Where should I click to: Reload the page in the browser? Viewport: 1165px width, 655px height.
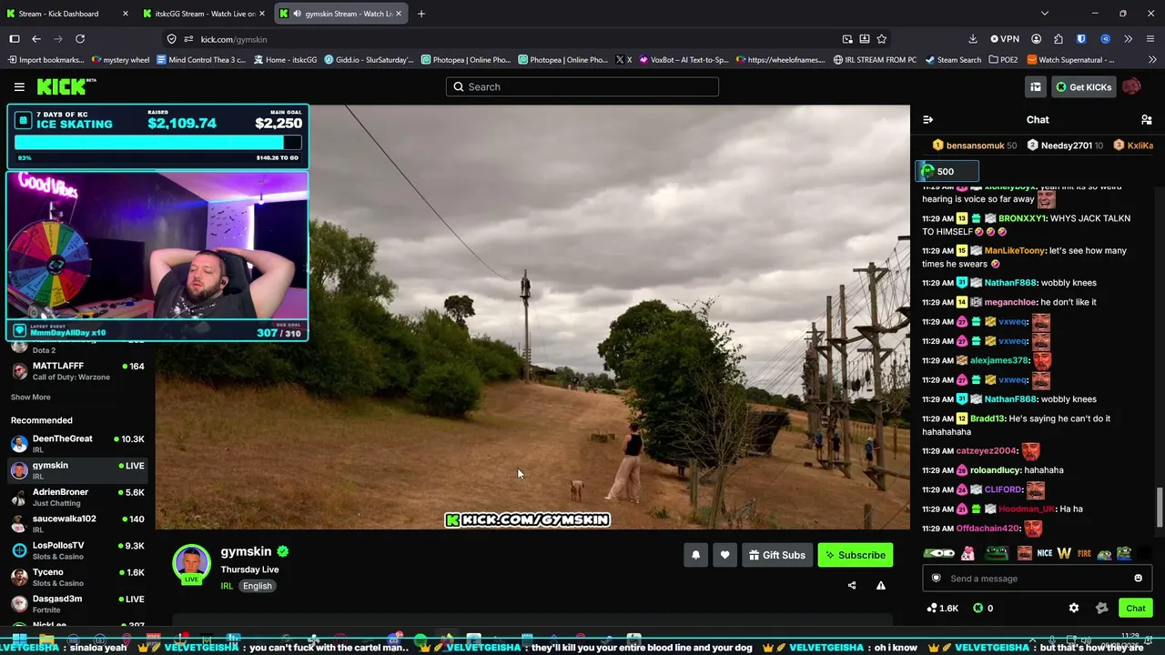pos(80,39)
